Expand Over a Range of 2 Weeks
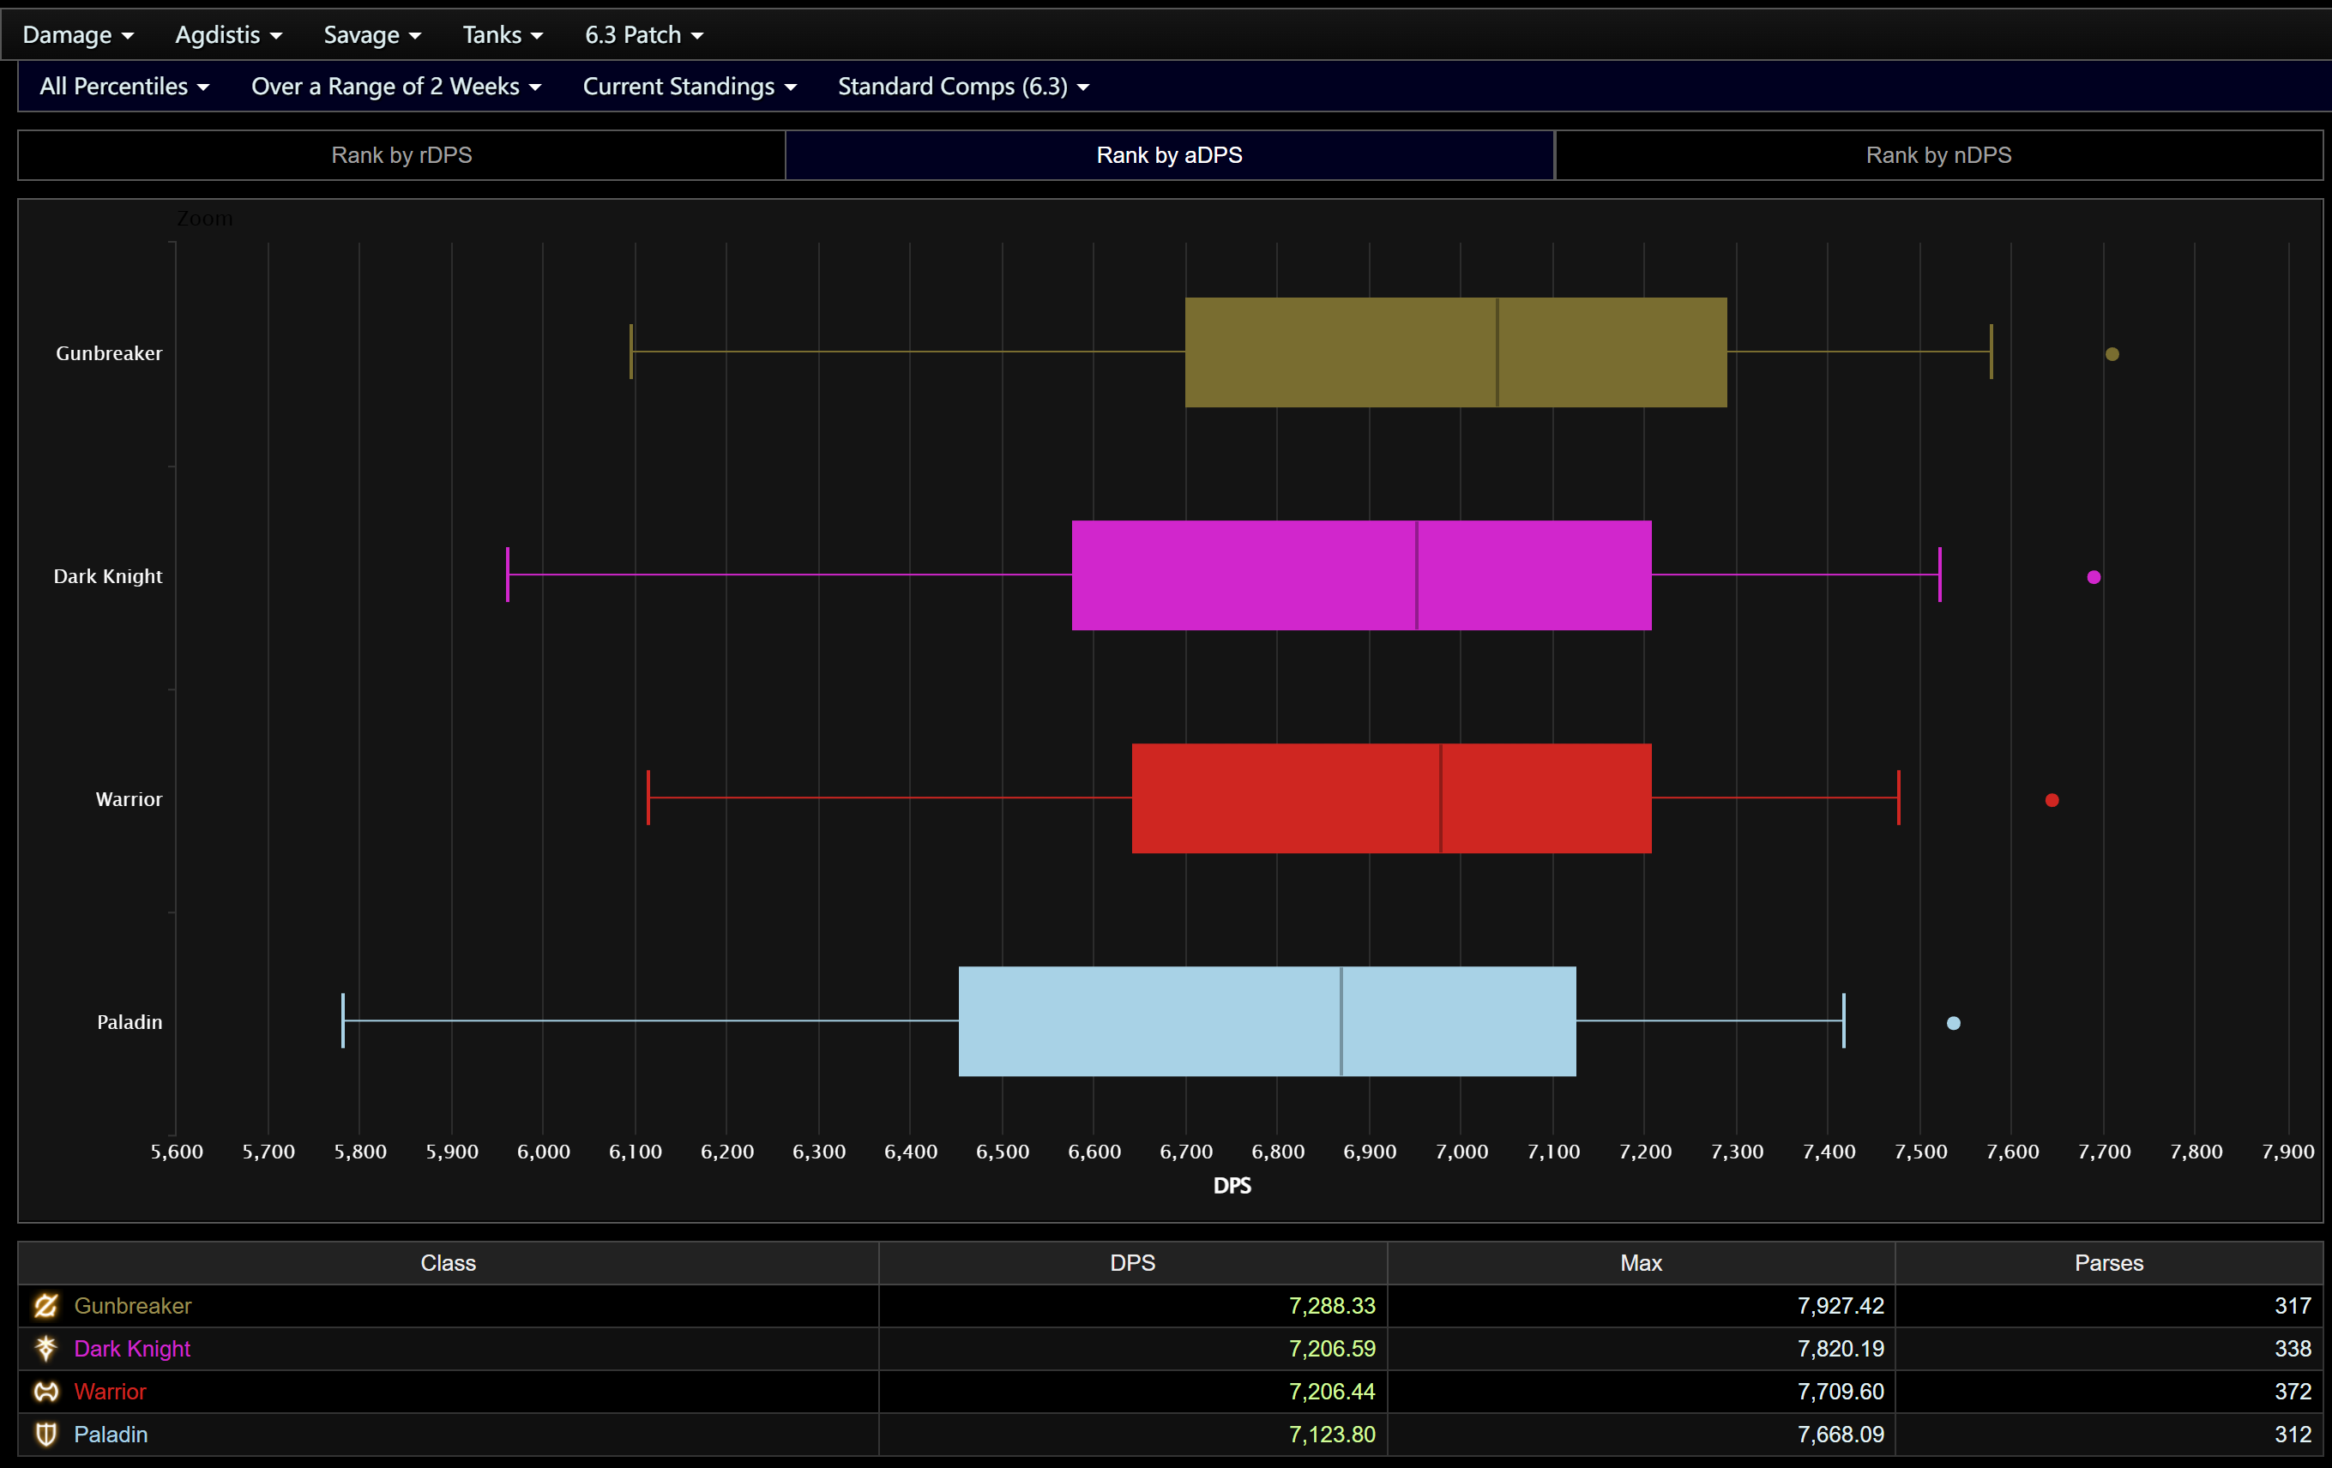The image size is (2332, 1468). 395,87
